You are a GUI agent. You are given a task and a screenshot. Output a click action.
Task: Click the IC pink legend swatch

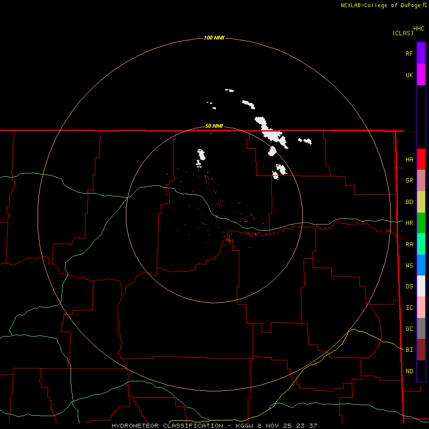[421, 307]
